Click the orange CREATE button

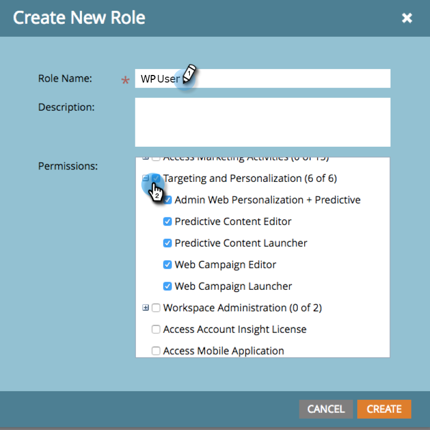point(384,409)
